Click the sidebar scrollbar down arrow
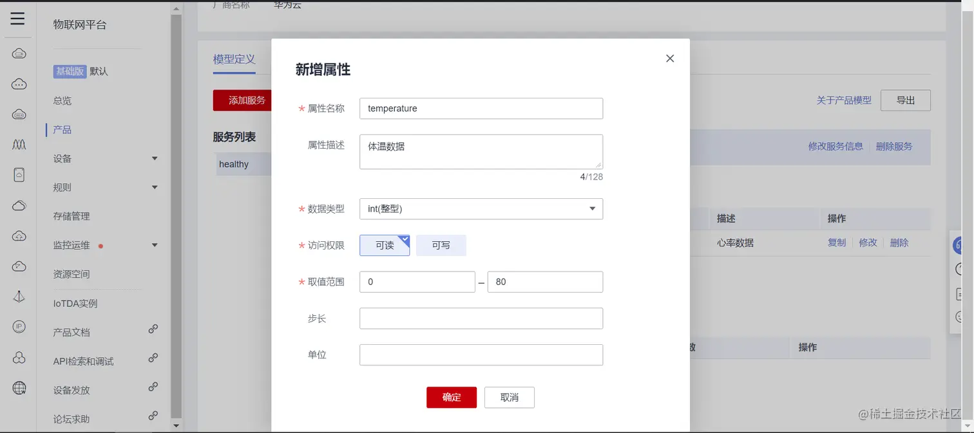The height and width of the screenshot is (433, 974). coord(176,426)
